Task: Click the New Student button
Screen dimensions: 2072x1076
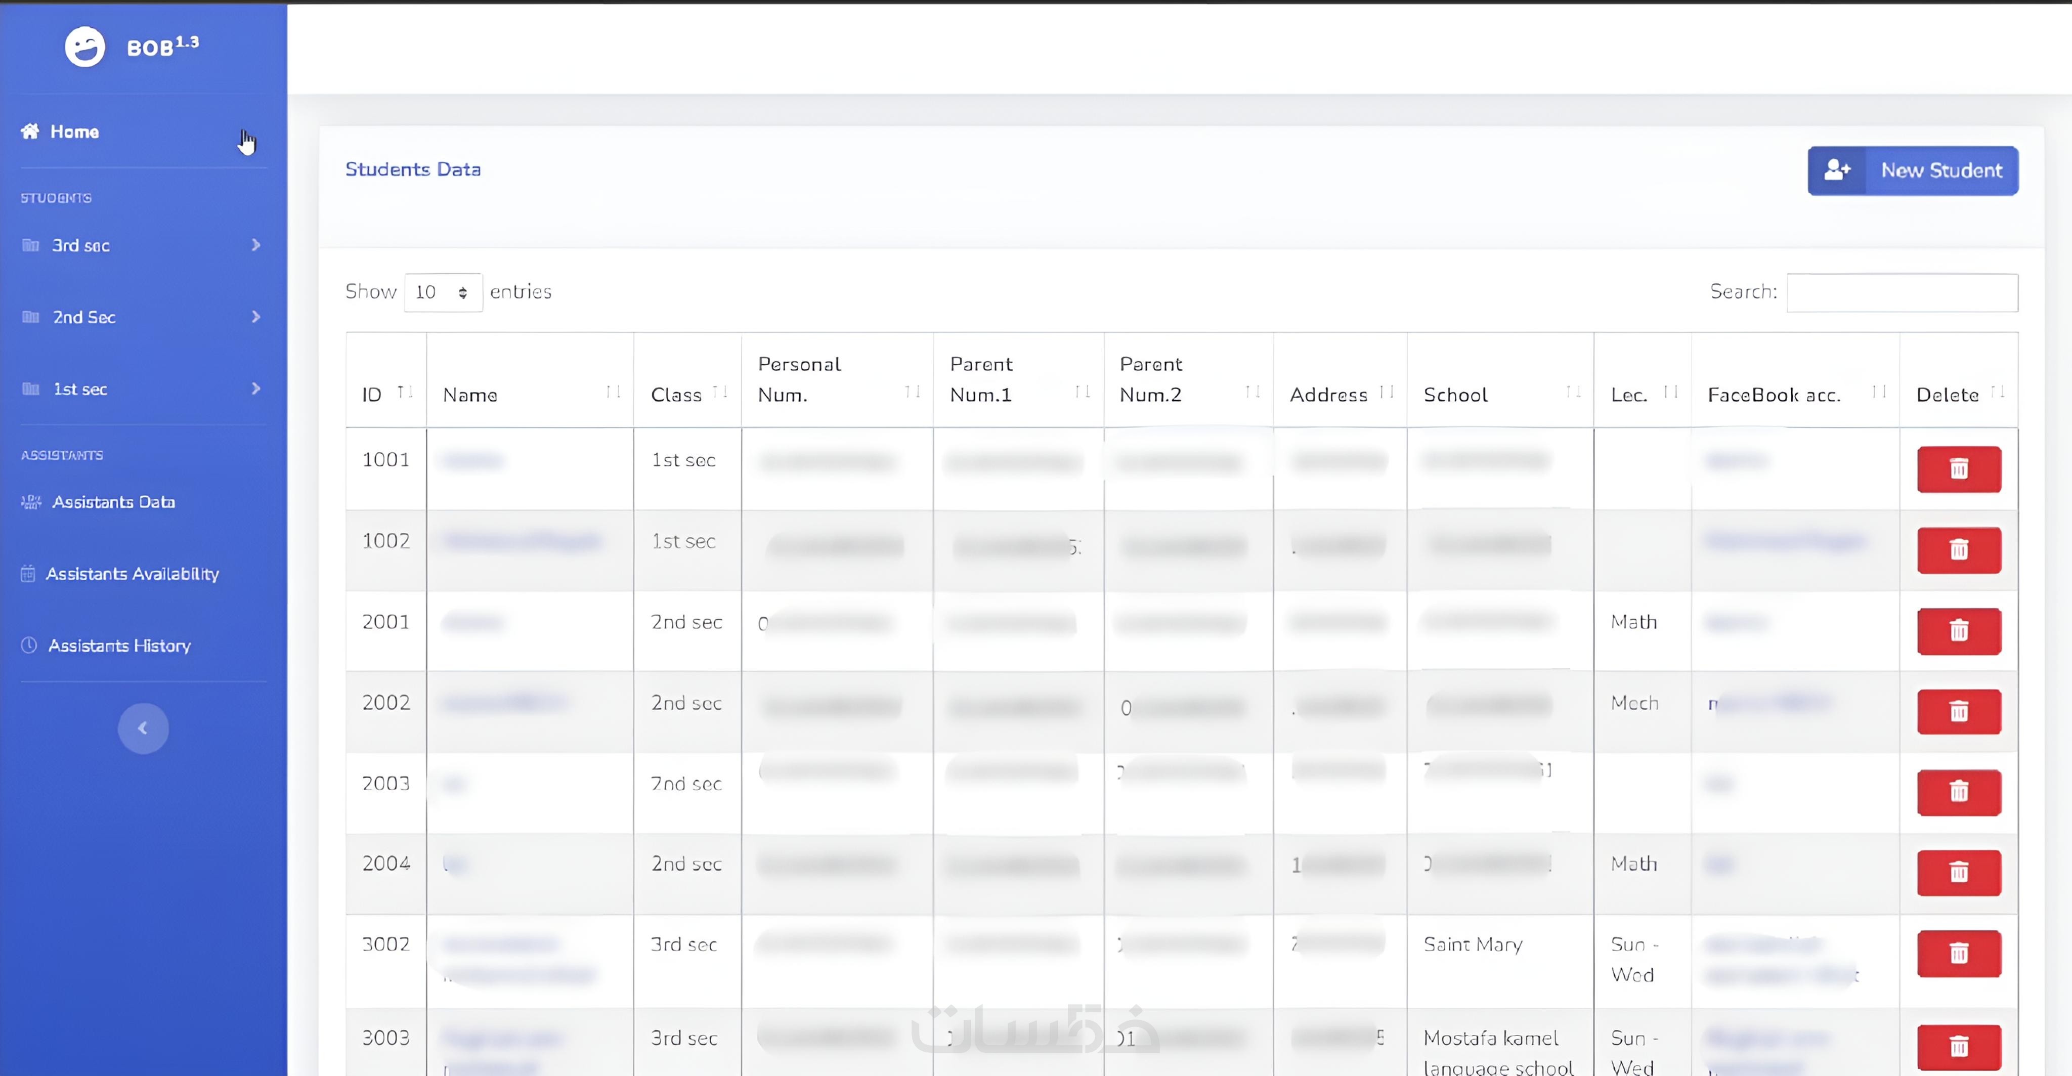Action: pos(1913,170)
